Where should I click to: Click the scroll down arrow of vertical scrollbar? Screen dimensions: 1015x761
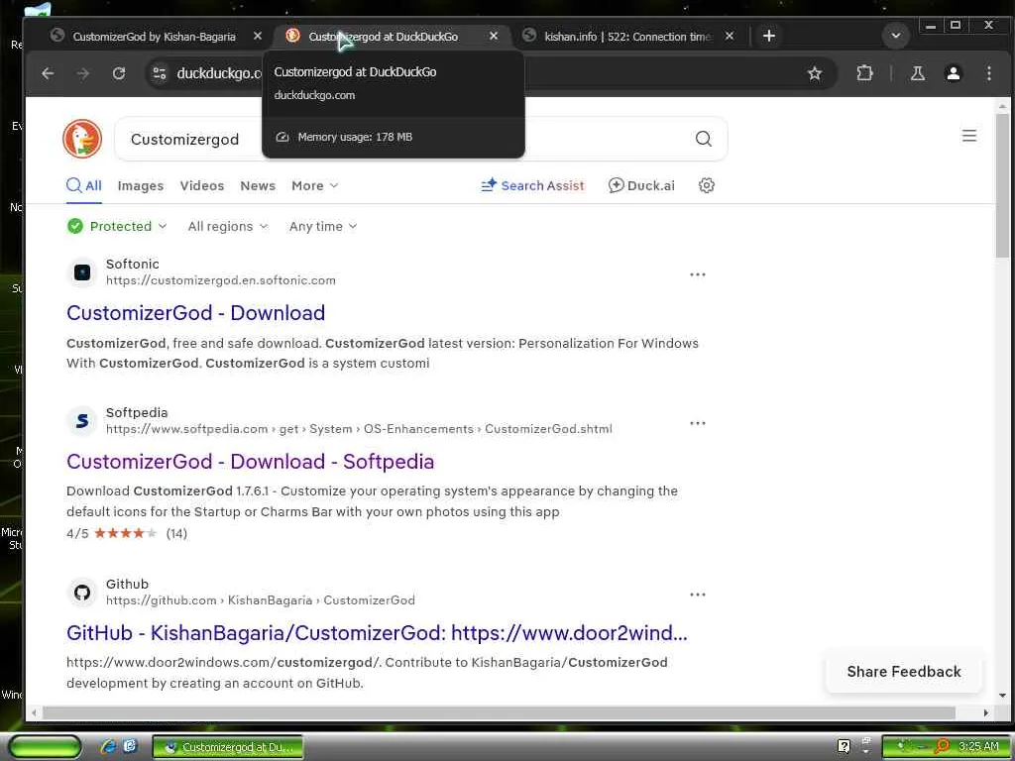click(x=1003, y=696)
